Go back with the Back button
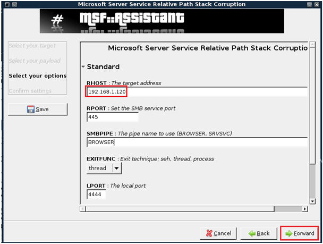 tap(259, 233)
